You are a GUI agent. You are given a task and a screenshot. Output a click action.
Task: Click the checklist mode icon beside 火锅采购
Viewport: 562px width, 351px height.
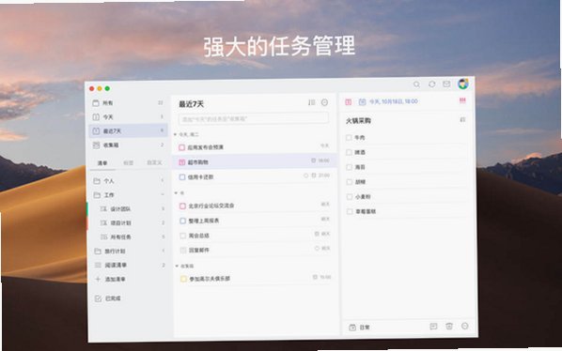(462, 119)
